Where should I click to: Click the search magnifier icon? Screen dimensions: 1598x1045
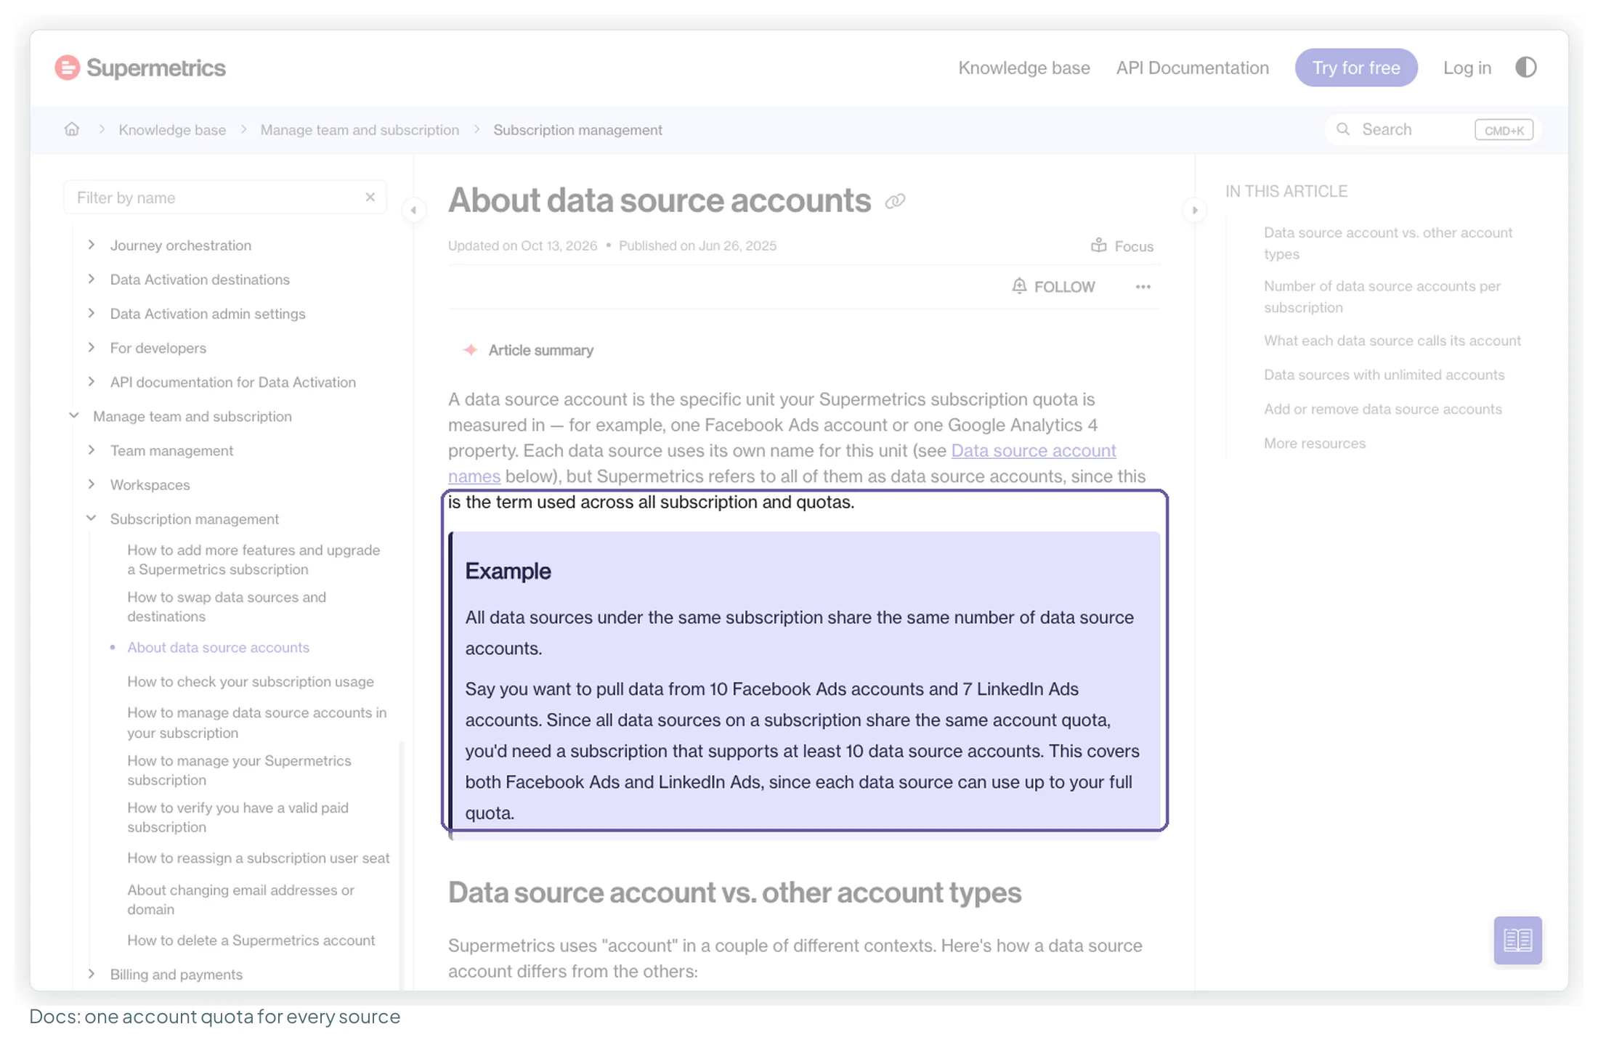[x=1343, y=129]
